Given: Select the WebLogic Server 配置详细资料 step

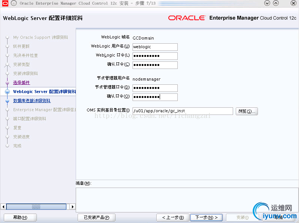Looking at the screenshot, I should [x=44, y=92].
